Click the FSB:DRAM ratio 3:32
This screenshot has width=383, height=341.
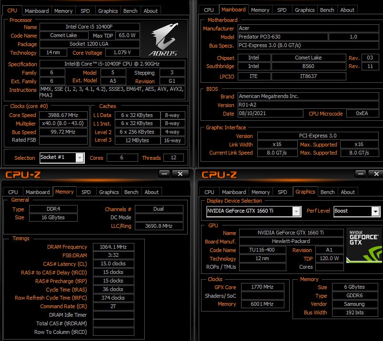[113, 255]
